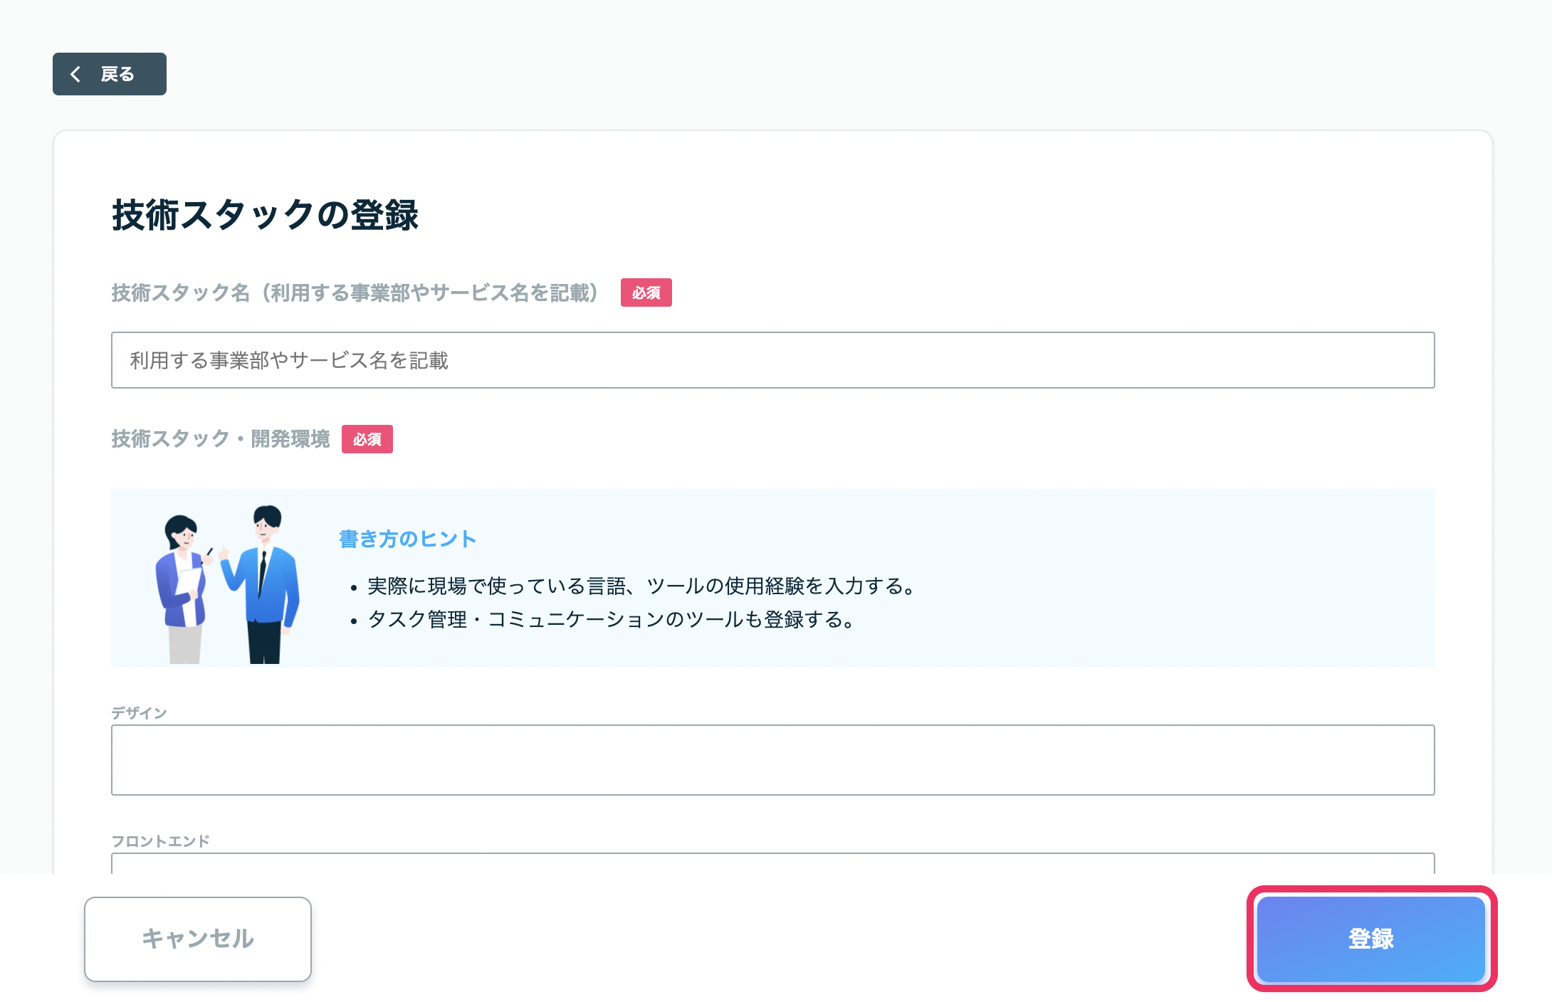Click into the デザイン text field

[772, 760]
